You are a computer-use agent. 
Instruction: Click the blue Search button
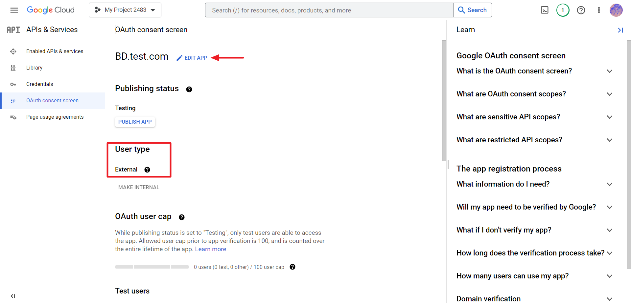click(x=473, y=10)
